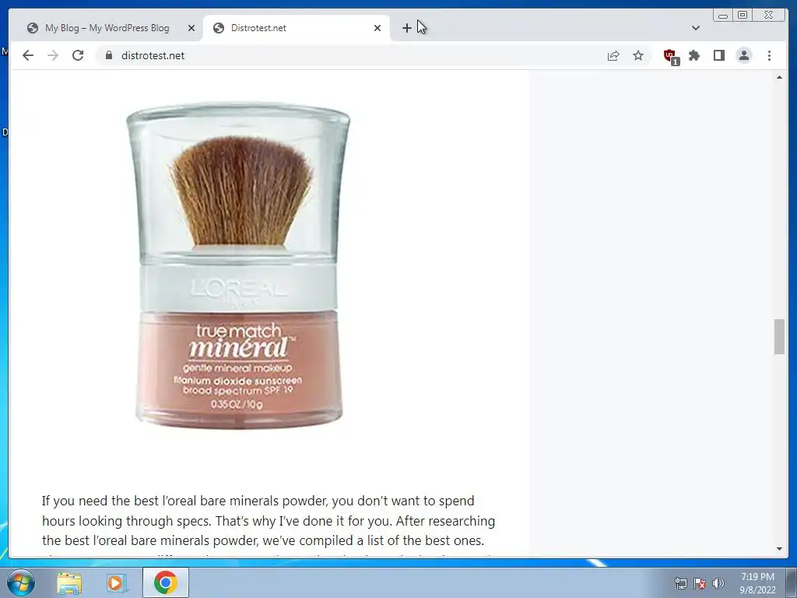Click the page scrollbar thumb
This screenshot has width=797, height=598.
[779, 336]
